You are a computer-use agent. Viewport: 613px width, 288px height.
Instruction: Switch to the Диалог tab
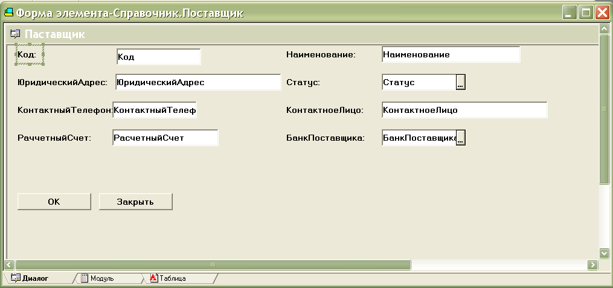[30, 278]
